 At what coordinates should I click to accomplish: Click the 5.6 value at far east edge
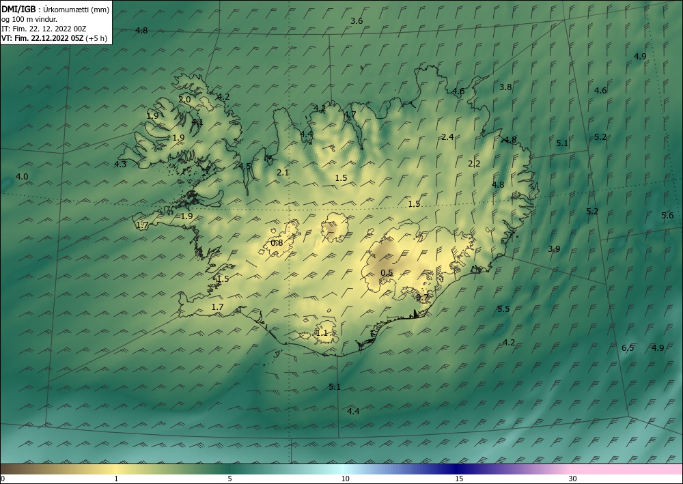coord(667,216)
